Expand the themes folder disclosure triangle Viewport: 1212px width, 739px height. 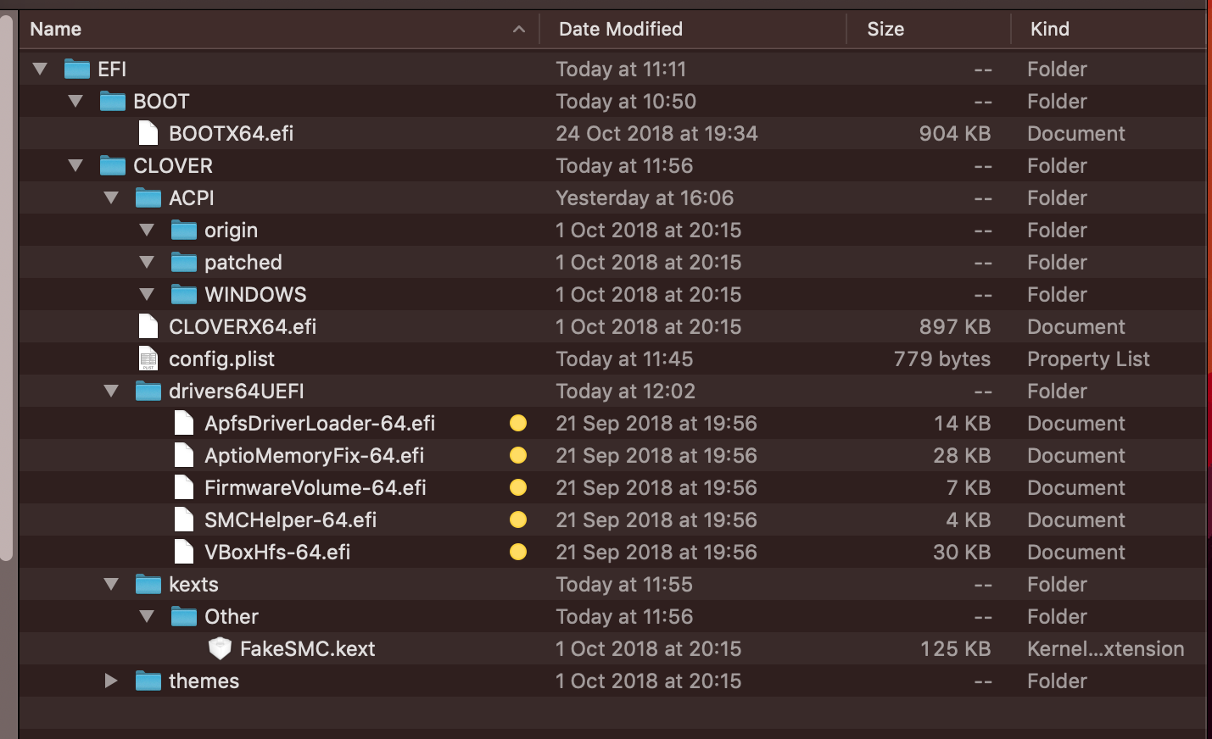(x=111, y=681)
